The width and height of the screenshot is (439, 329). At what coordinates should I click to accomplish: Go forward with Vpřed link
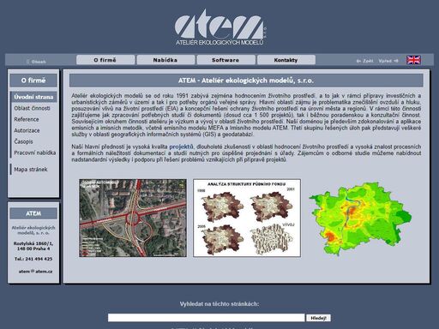pyautogui.click(x=388, y=61)
